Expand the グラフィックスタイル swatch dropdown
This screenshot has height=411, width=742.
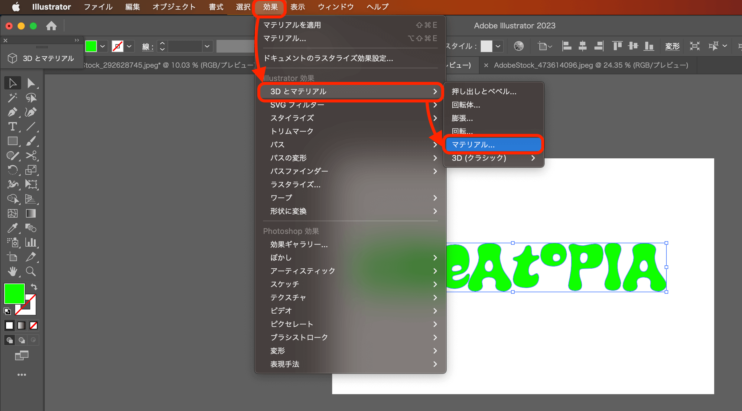[x=497, y=46]
